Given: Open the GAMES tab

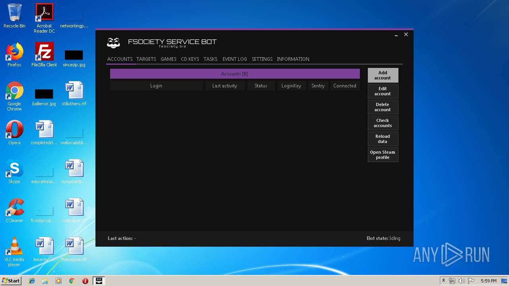Looking at the screenshot, I should 168,59.
